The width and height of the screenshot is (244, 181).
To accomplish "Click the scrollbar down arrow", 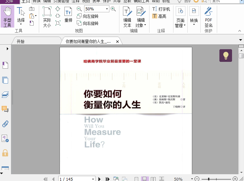I will [x=241, y=173].
